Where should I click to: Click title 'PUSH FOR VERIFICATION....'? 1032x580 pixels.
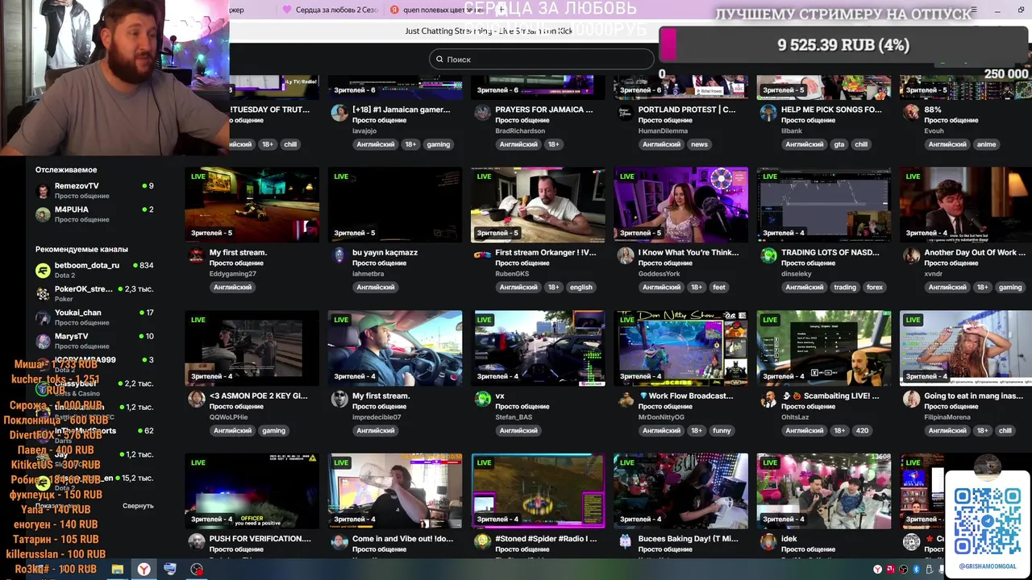click(260, 538)
